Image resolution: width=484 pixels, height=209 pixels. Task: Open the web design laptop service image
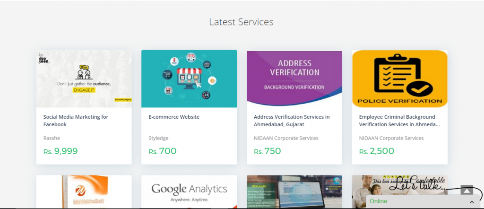(294, 192)
